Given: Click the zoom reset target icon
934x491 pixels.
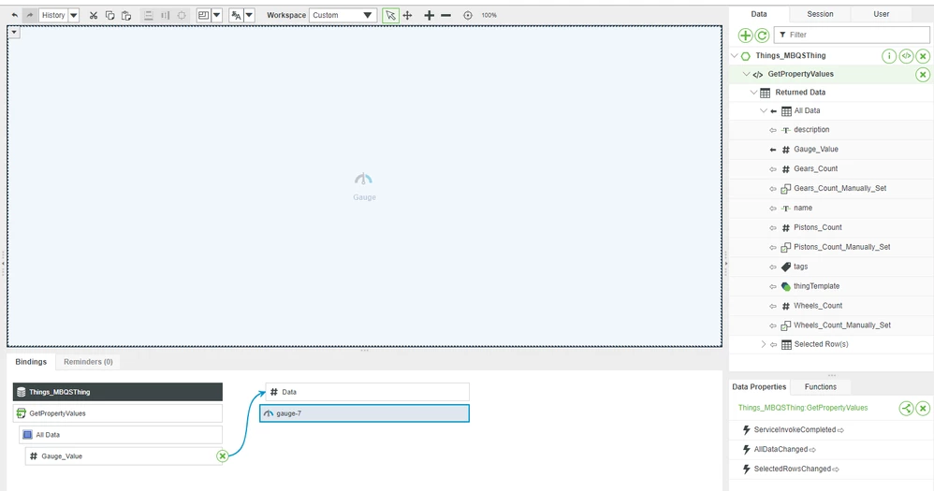Looking at the screenshot, I should coord(468,16).
